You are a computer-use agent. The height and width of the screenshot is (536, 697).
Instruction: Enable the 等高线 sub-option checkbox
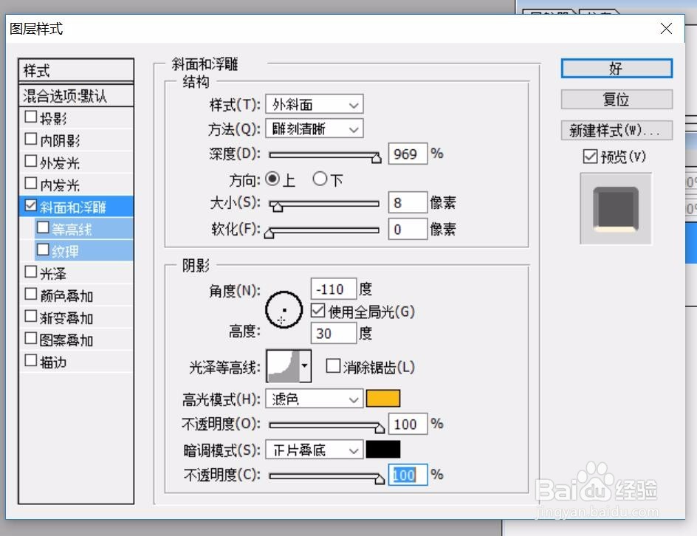(x=43, y=227)
